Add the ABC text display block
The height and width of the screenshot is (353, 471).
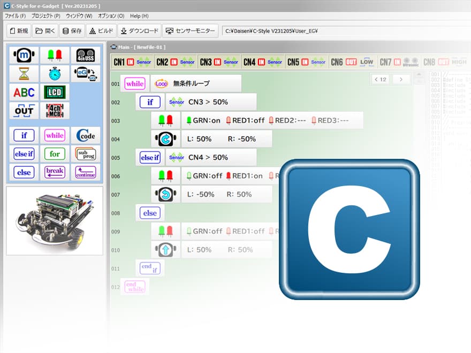(x=24, y=92)
